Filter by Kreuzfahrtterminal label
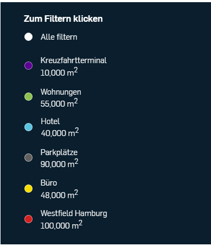Viewport: 211px width, 246px height. coord(74,60)
